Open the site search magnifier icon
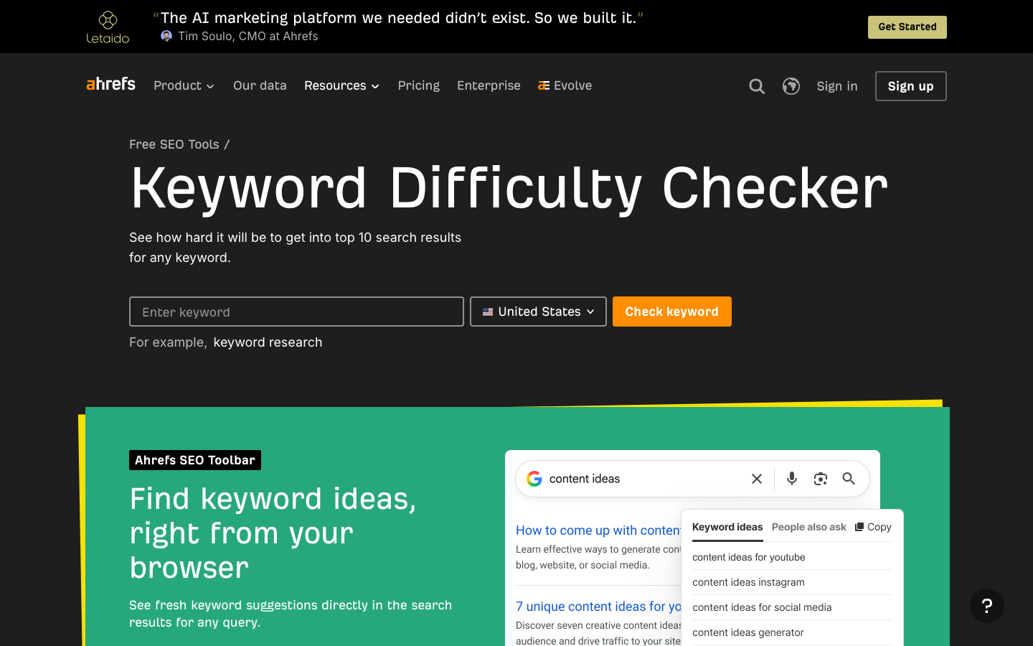 coord(757,86)
